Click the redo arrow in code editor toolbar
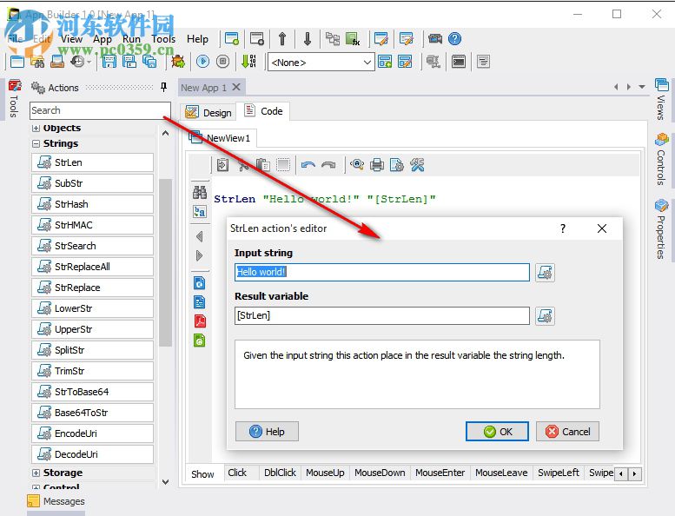Screen dimensions: 675x516 pyautogui.click(x=328, y=165)
